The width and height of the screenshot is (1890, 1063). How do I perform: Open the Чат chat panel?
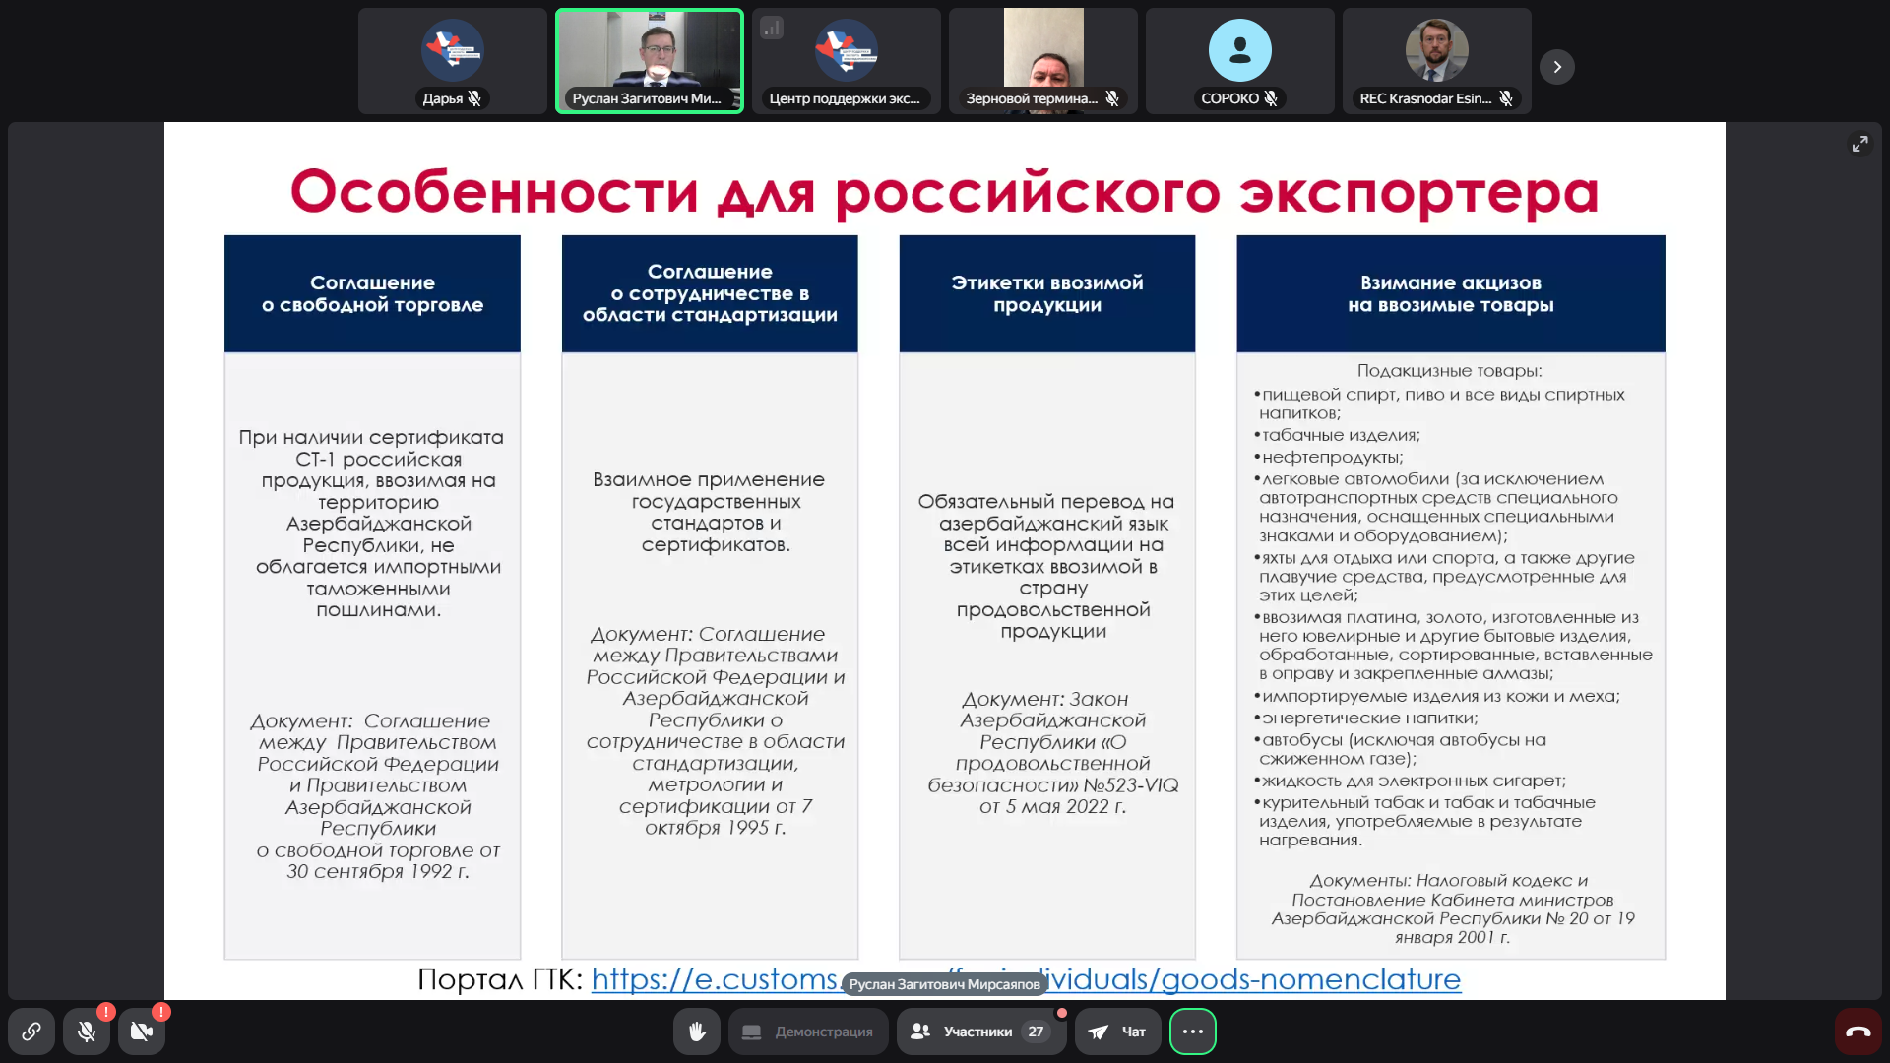(1117, 1032)
